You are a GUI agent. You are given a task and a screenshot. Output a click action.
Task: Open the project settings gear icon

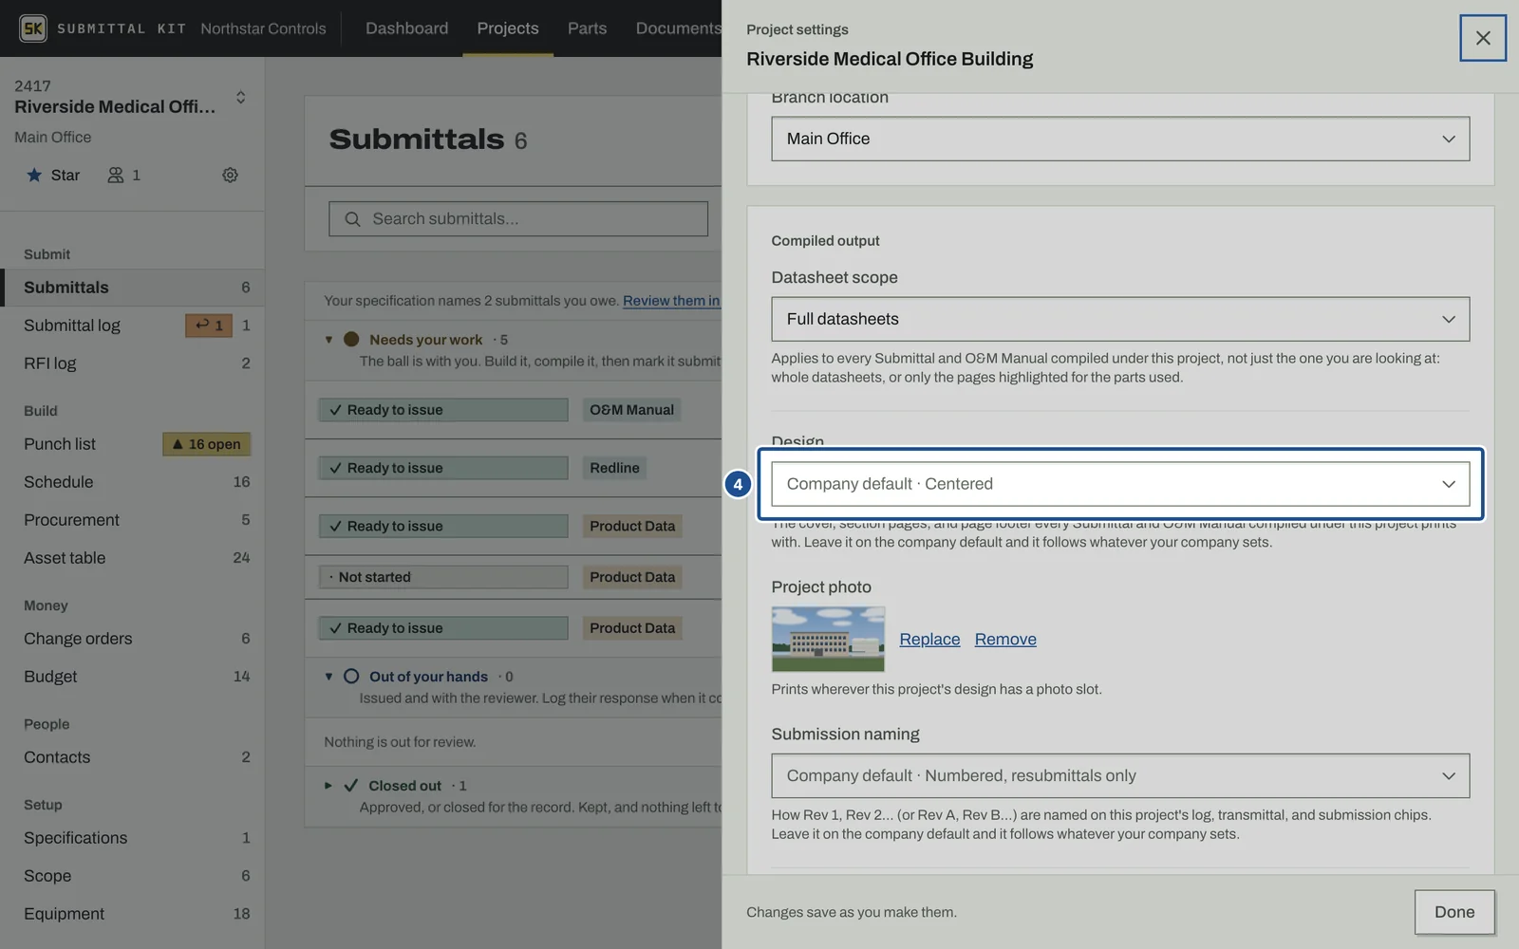230,175
